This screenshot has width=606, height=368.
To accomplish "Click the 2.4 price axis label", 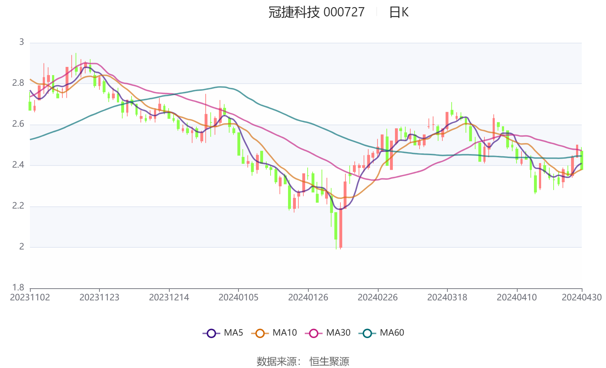I will point(18,165).
